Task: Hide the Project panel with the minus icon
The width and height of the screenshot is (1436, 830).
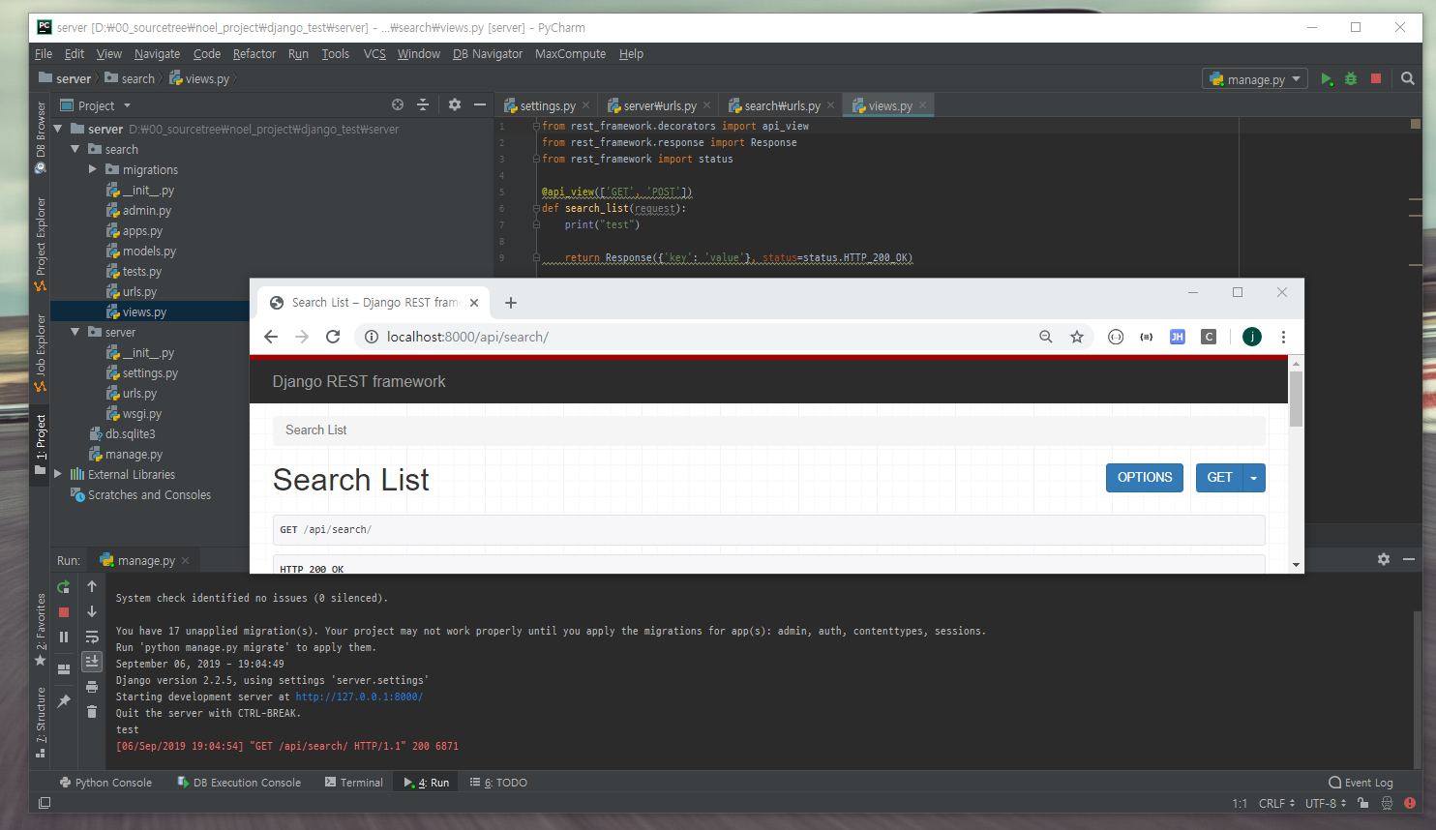Action: [x=480, y=104]
